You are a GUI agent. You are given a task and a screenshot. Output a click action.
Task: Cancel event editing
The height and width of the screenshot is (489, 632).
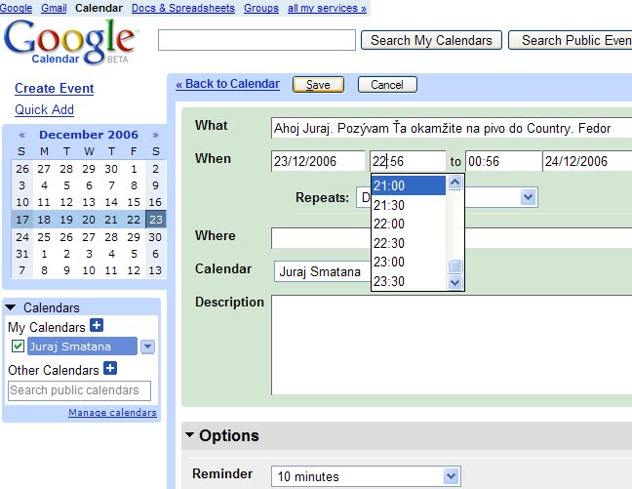(x=387, y=85)
